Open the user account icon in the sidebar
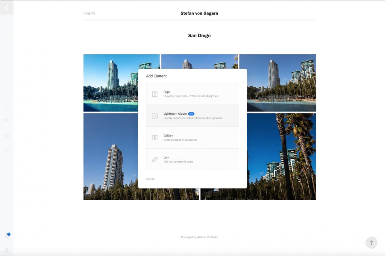Viewport: 385px width, 256px height. tap(6, 250)
